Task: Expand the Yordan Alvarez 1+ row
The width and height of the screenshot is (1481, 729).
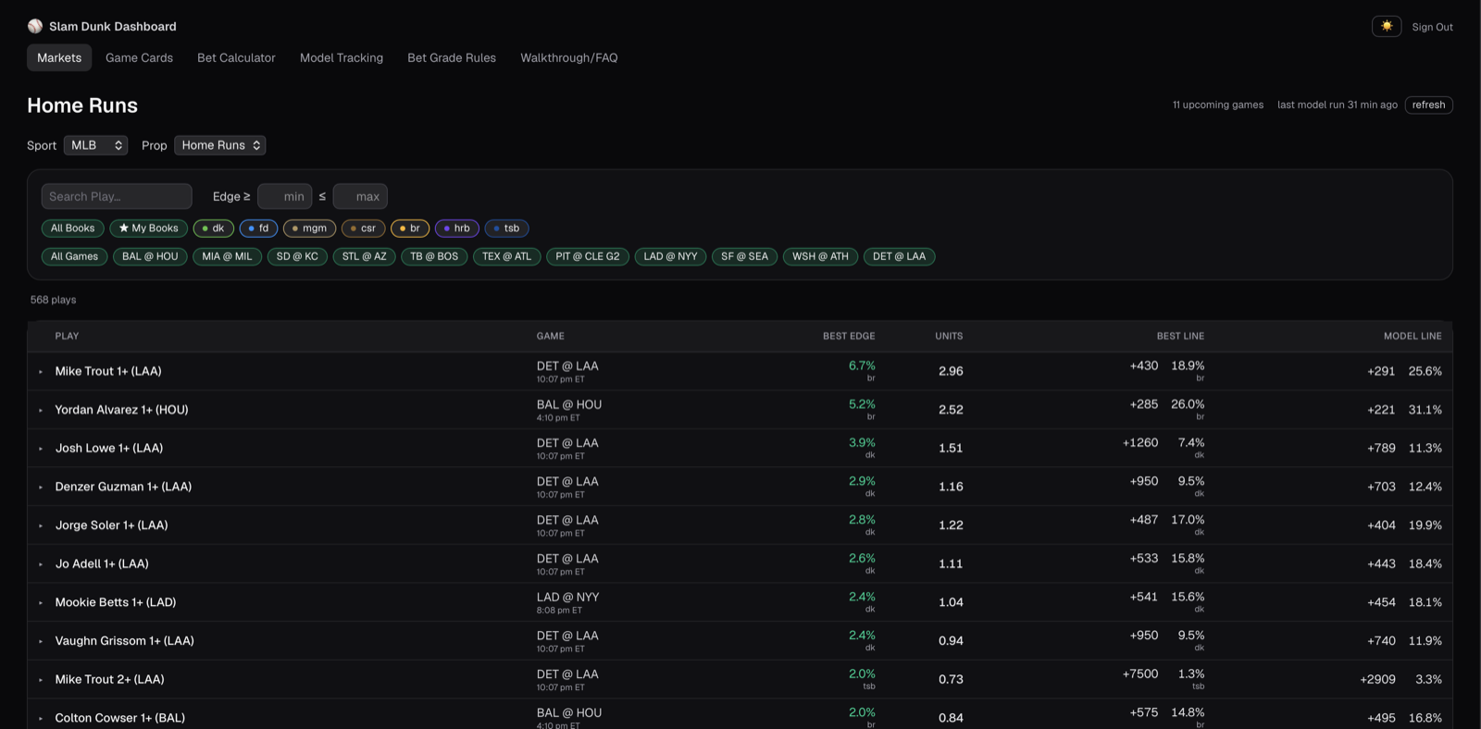Action: (41, 410)
